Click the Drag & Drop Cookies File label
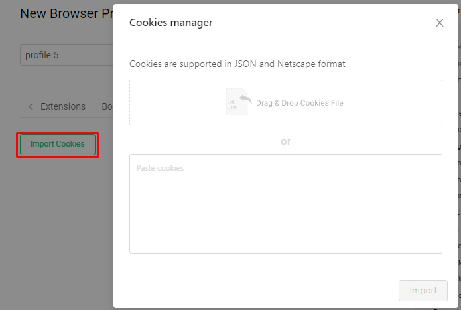The image size is (461, 310). pyautogui.click(x=300, y=103)
